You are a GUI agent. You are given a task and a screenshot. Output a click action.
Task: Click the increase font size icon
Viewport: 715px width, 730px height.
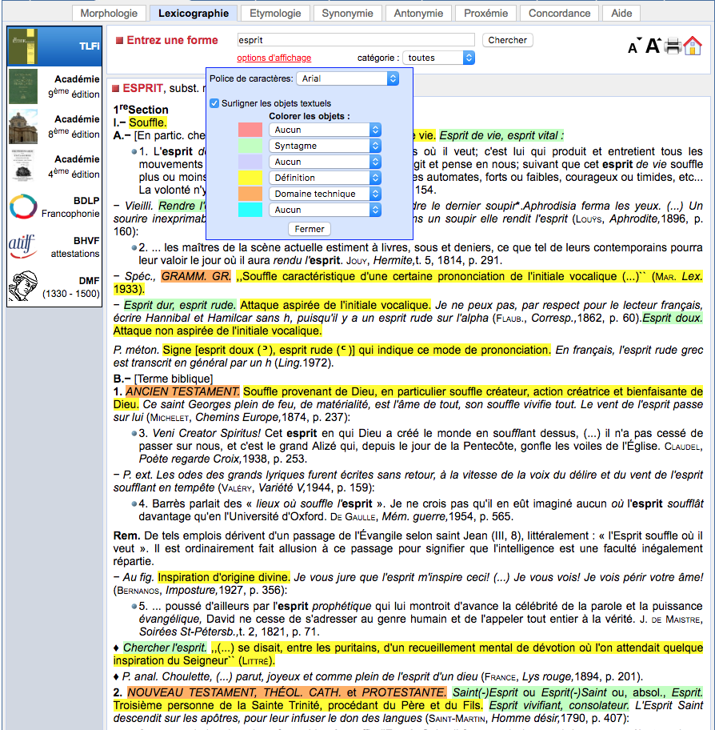pyautogui.click(x=653, y=46)
